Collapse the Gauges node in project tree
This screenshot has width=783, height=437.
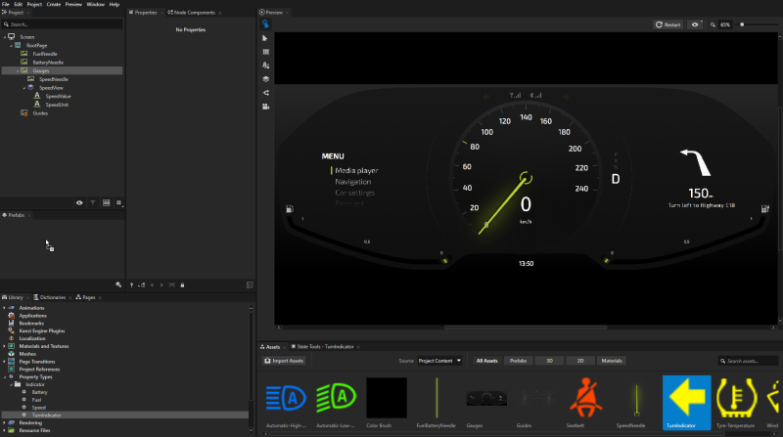tap(17, 71)
